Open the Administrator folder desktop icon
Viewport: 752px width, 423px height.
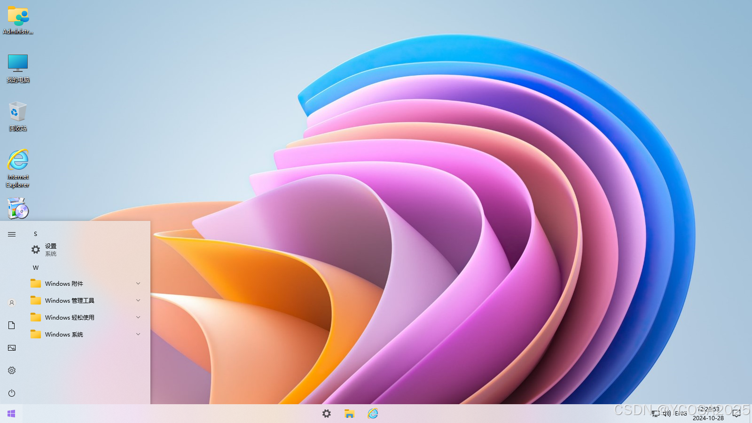(18, 20)
